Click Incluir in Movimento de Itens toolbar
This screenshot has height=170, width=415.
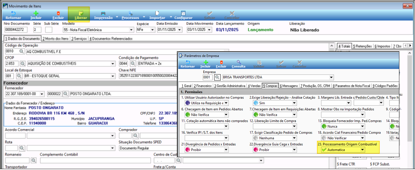click(x=36, y=15)
